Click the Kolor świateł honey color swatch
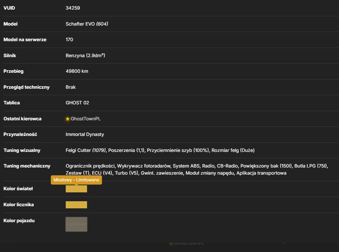The width and height of the screenshot is (339, 252). pyautogui.click(x=76, y=189)
